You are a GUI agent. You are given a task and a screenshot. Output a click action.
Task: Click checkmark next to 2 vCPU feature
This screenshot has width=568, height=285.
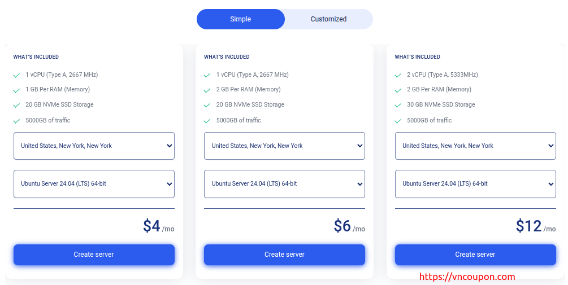[x=398, y=75]
